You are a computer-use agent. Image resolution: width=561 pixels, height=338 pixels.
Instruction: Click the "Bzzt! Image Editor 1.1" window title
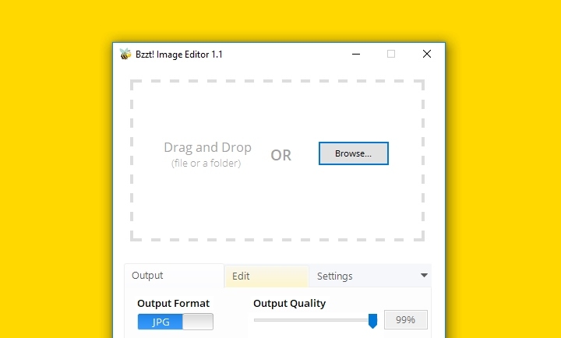coord(179,55)
